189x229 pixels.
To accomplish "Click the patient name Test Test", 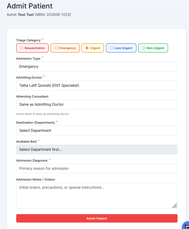I will 26,15.
